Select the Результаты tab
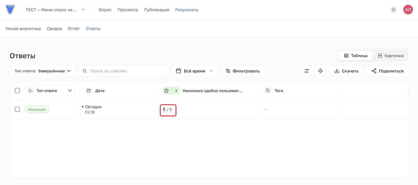Screen dimensions: 418x185 [187, 10]
